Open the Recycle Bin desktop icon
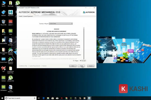This screenshot has height=100, width=151. (x=4, y=21)
